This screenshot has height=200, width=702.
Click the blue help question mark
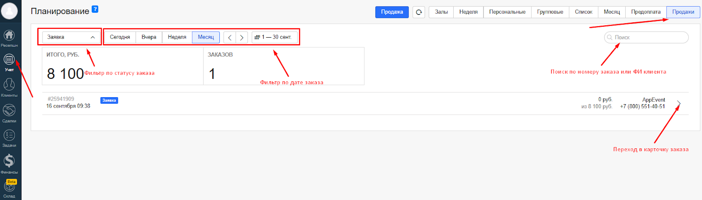tap(95, 9)
